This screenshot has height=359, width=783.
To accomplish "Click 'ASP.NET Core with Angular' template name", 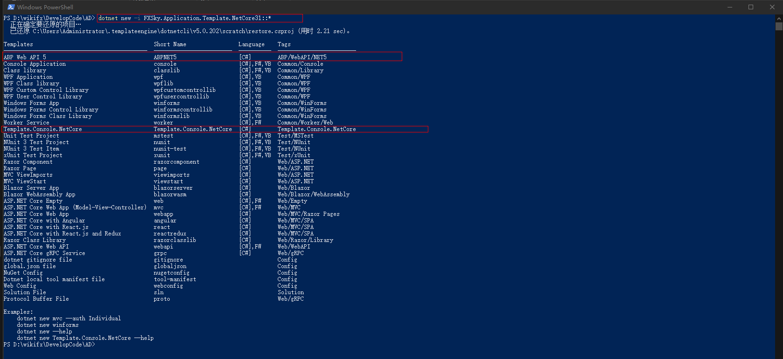I will (x=44, y=221).
